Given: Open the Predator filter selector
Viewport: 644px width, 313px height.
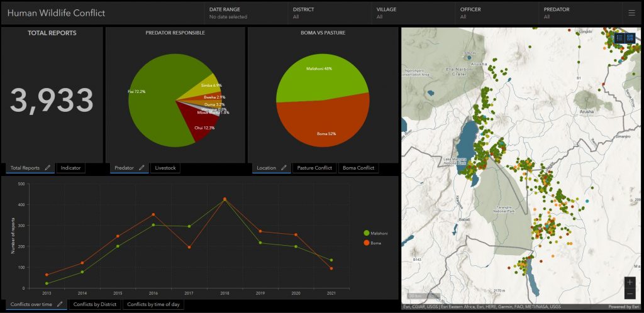Looking at the screenshot, I should click(x=580, y=13).
